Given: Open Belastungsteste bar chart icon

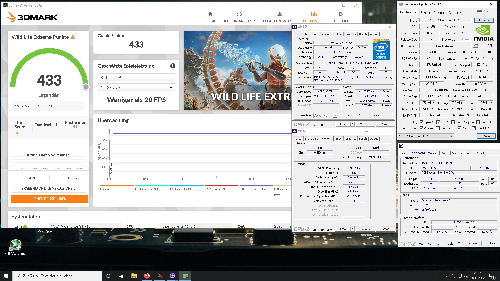Looking at the screenshot, I should tap(279, 14).
